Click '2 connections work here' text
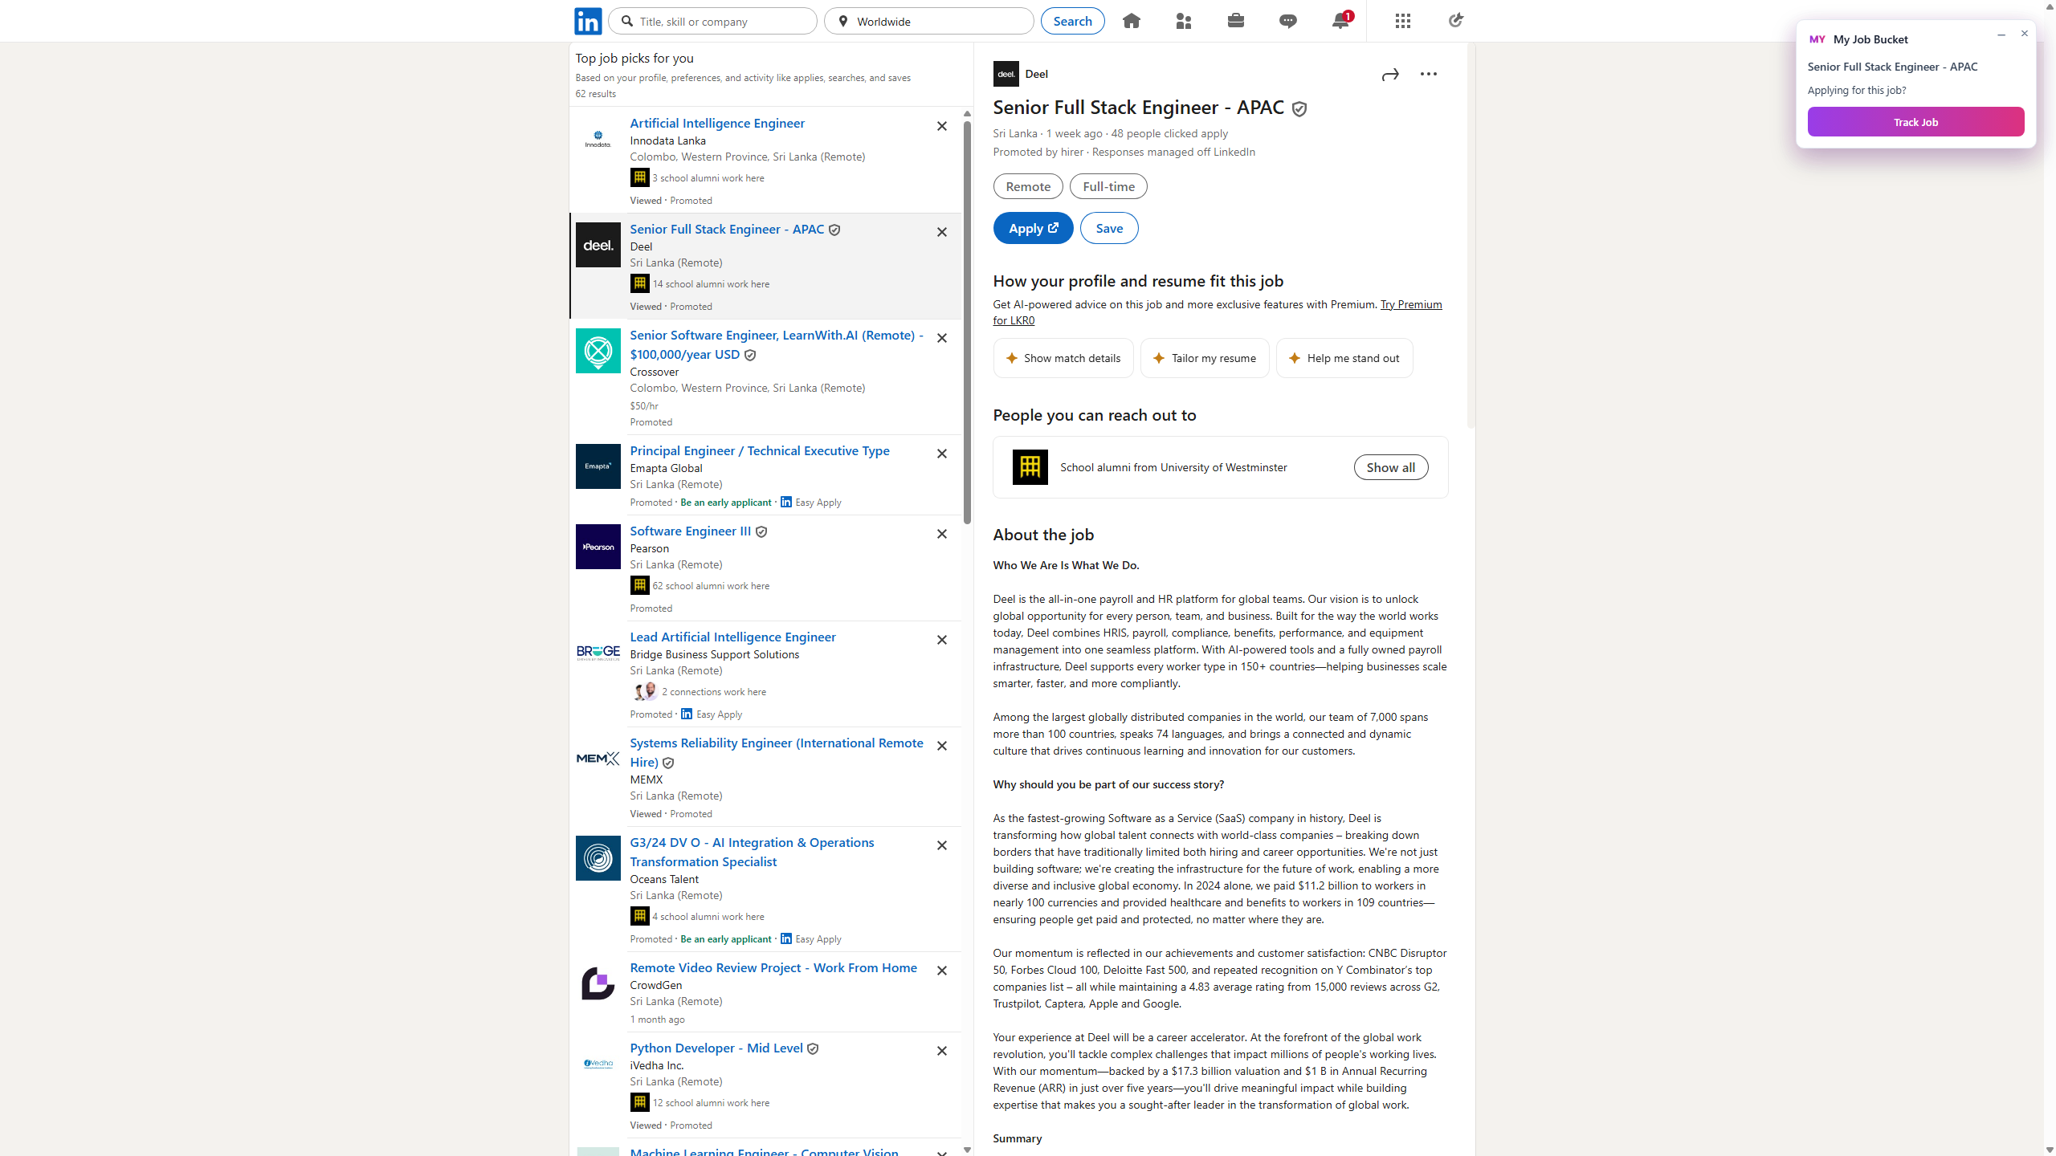2056x1156 pixels. pos(714,692)
